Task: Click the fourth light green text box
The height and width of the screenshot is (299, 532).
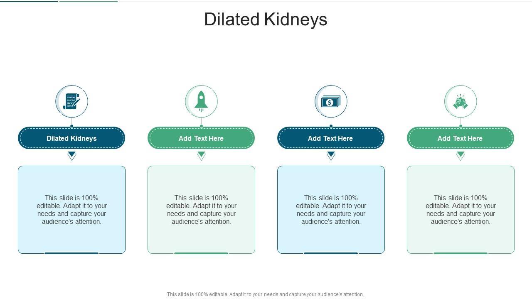Action: click(x=461, y=209)
